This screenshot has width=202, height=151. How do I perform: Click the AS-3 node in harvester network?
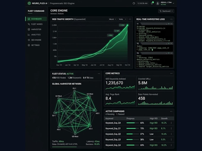point(91,126)
